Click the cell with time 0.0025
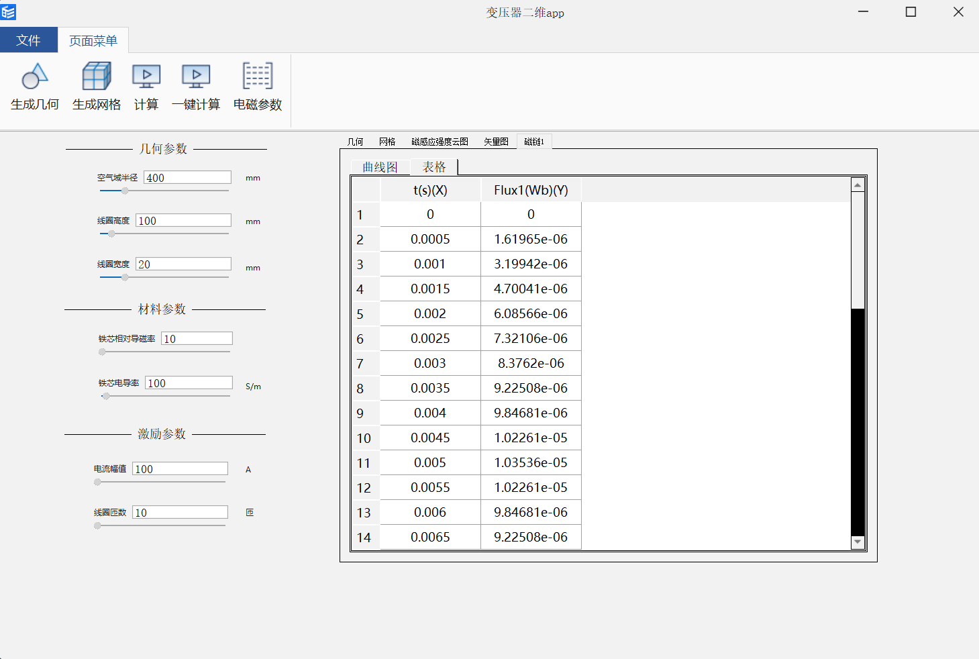The width and height of the screenshot is (979, 659). click(430, 339)
